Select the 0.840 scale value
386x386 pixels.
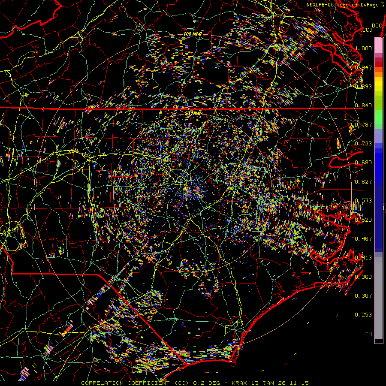coord(363,106)
